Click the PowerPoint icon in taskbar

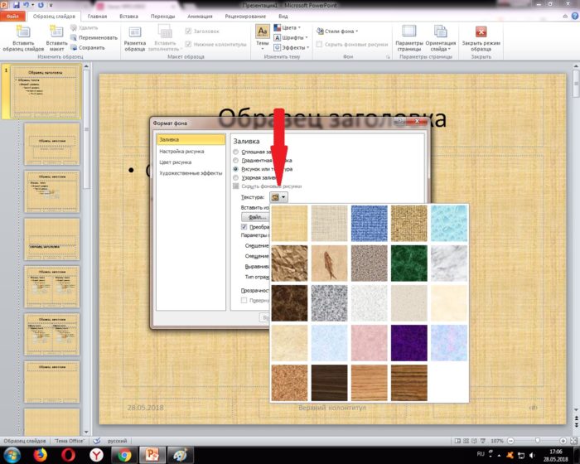[x=152, y=454]
